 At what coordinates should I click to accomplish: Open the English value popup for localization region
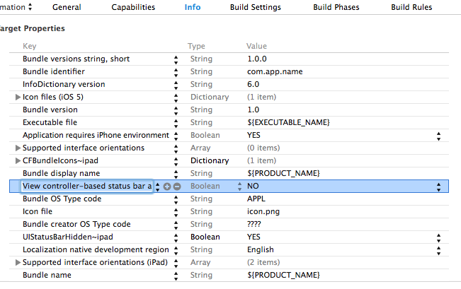(438, 250)
